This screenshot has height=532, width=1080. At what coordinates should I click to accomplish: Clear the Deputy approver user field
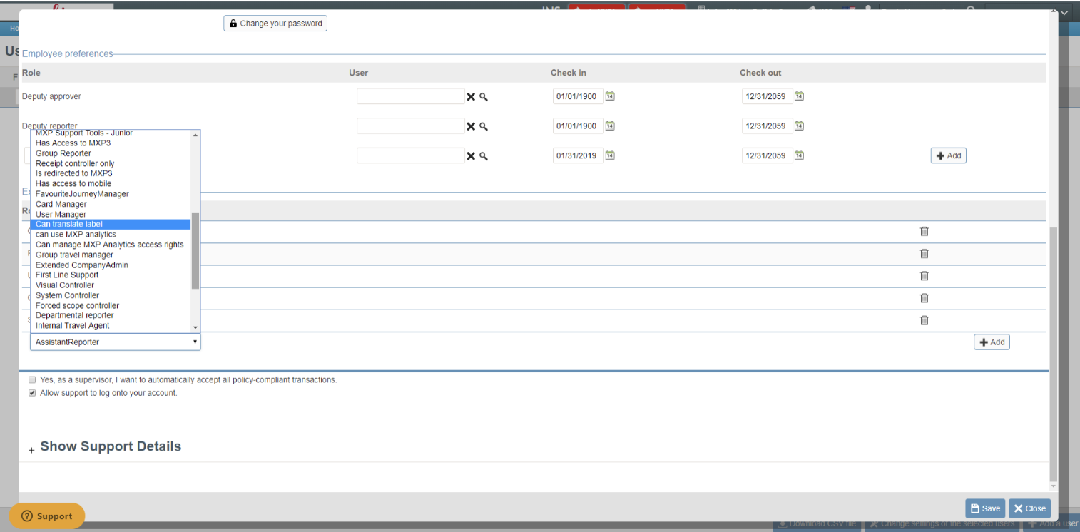470,97
